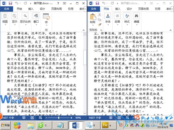Open the file explorer folder taskbar icon
174x130 pixels.
click(x=31, y=125)
